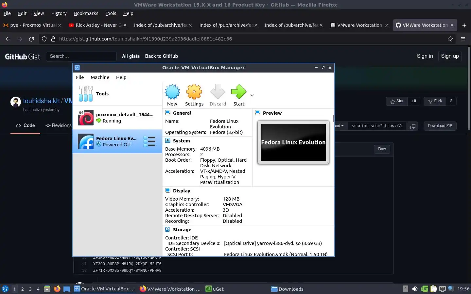471x294 pixels.
Task: Click the yarrow-i386-dvd.iso optical drive entry
Action: click(x=273, y=243)
